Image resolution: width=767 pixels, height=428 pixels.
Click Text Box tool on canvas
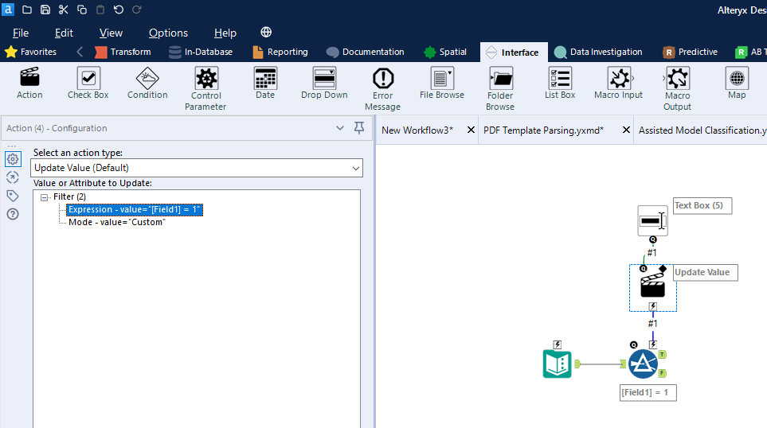click(652, 221)
